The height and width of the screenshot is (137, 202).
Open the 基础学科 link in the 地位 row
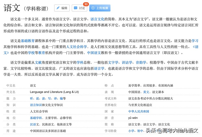pos(36,118)
